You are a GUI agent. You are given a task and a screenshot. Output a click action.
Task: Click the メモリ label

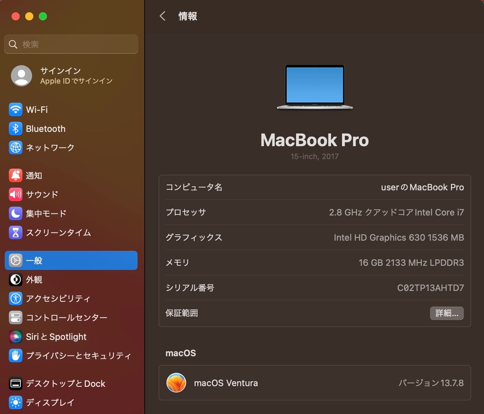pyautogui.click(x=177, y=263)
